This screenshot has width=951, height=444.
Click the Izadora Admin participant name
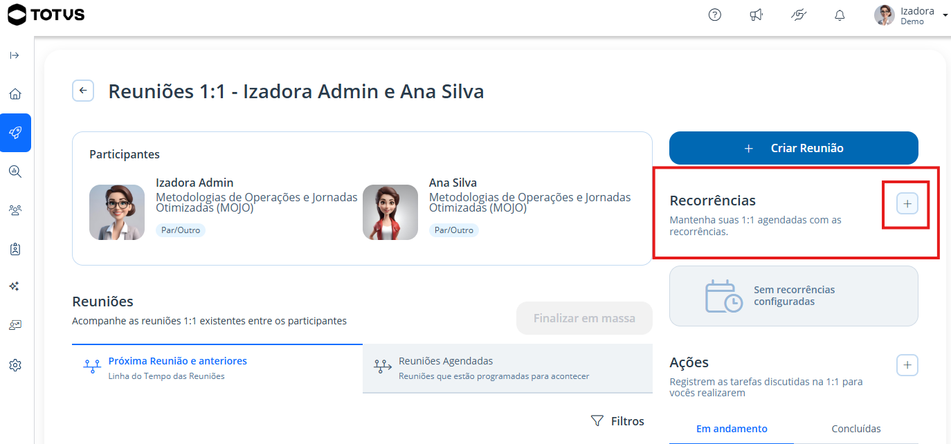(194, 183)
